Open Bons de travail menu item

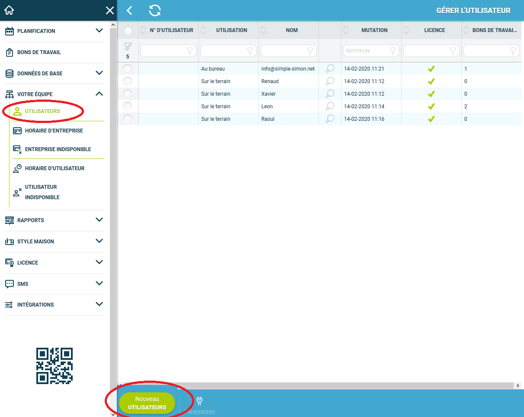[39, 52]
